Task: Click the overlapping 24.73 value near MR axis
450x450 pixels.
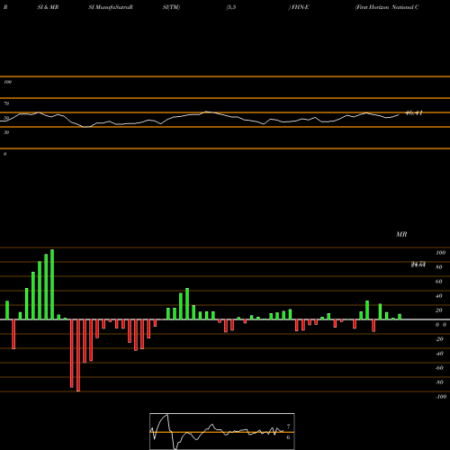Action: coord(418,265)
